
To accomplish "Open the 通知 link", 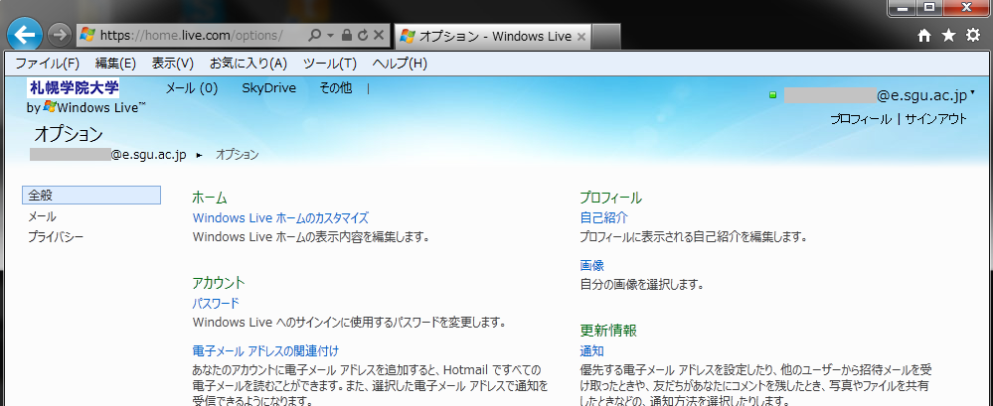I will click(592, 351).
